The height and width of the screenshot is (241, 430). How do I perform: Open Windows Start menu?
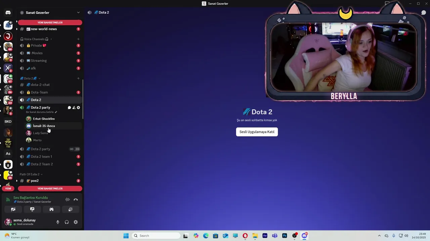126,236
